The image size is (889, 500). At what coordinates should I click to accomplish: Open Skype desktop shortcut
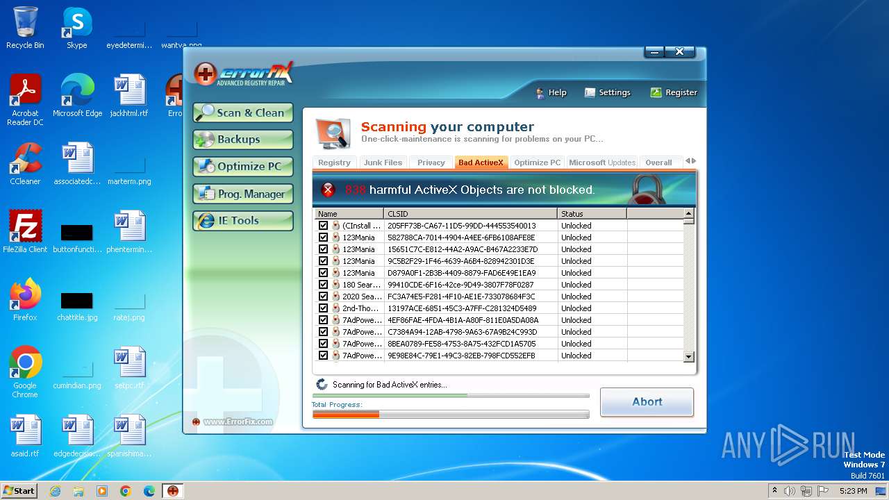coord(76,28)
